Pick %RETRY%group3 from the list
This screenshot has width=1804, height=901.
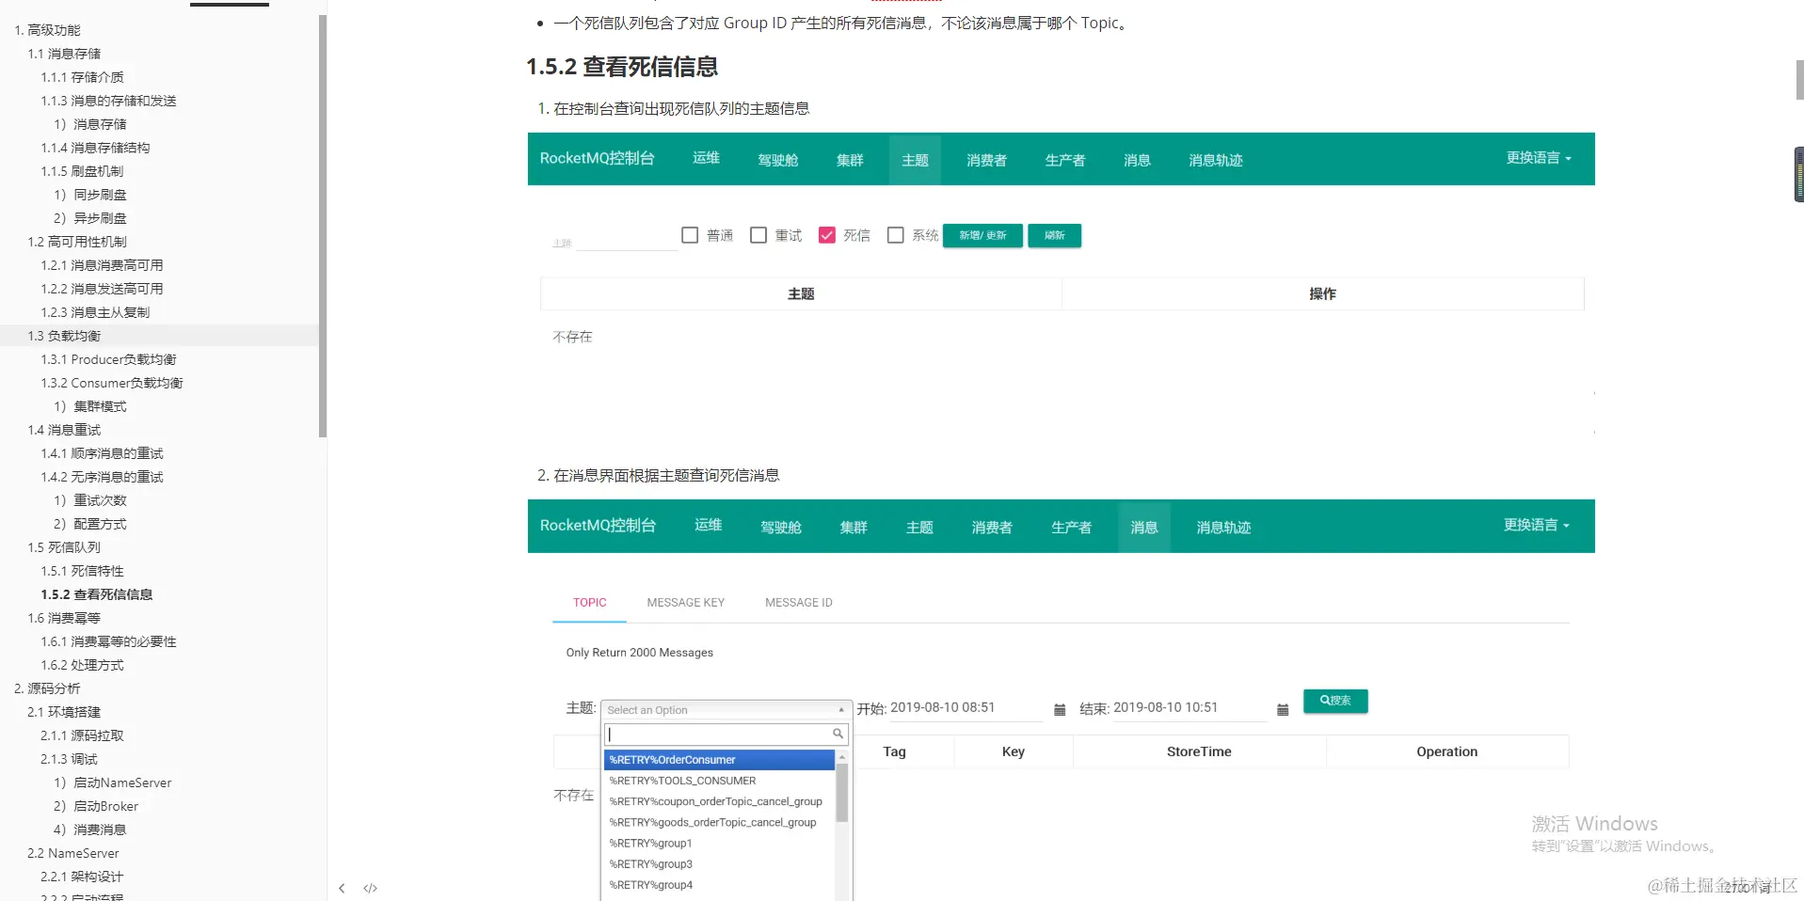(719, 864)
